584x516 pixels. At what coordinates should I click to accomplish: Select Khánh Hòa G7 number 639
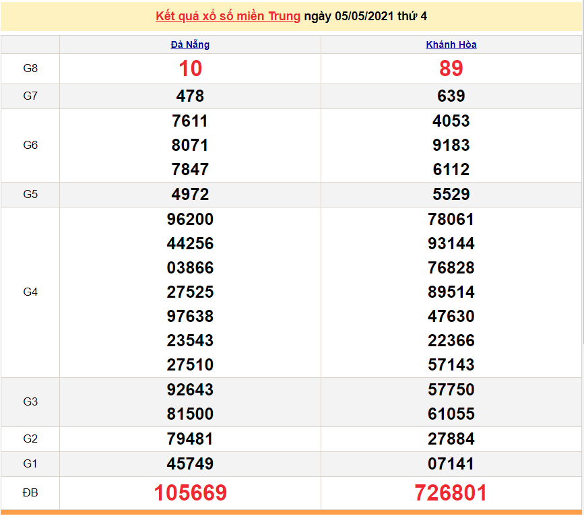point(451,96)
